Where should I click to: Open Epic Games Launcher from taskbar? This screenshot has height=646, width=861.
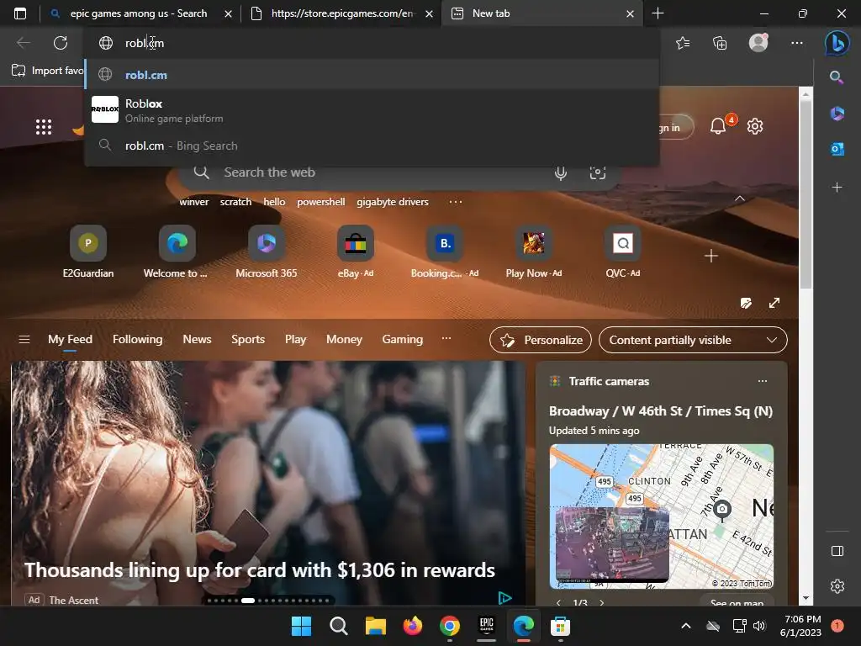(487, 626)
